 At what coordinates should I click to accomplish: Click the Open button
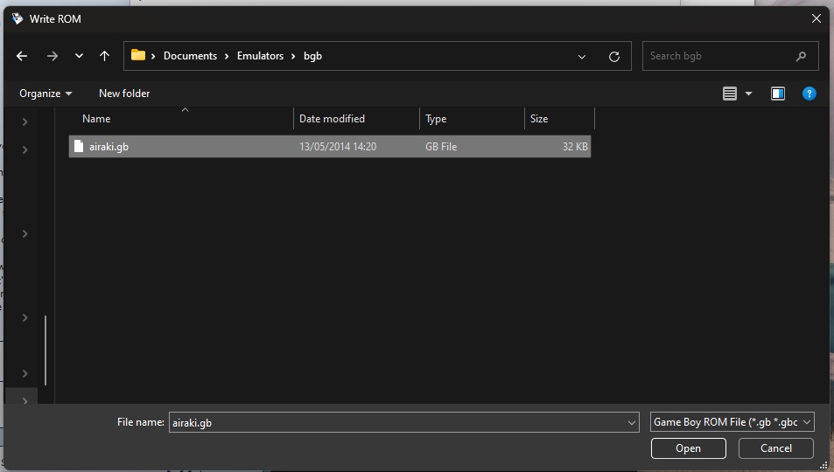tap(688, 448)
